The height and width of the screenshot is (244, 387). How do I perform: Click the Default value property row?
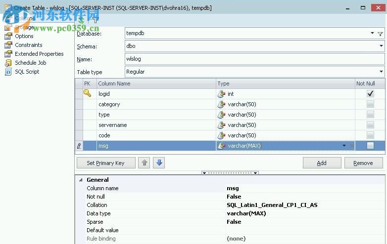point(235,230)
